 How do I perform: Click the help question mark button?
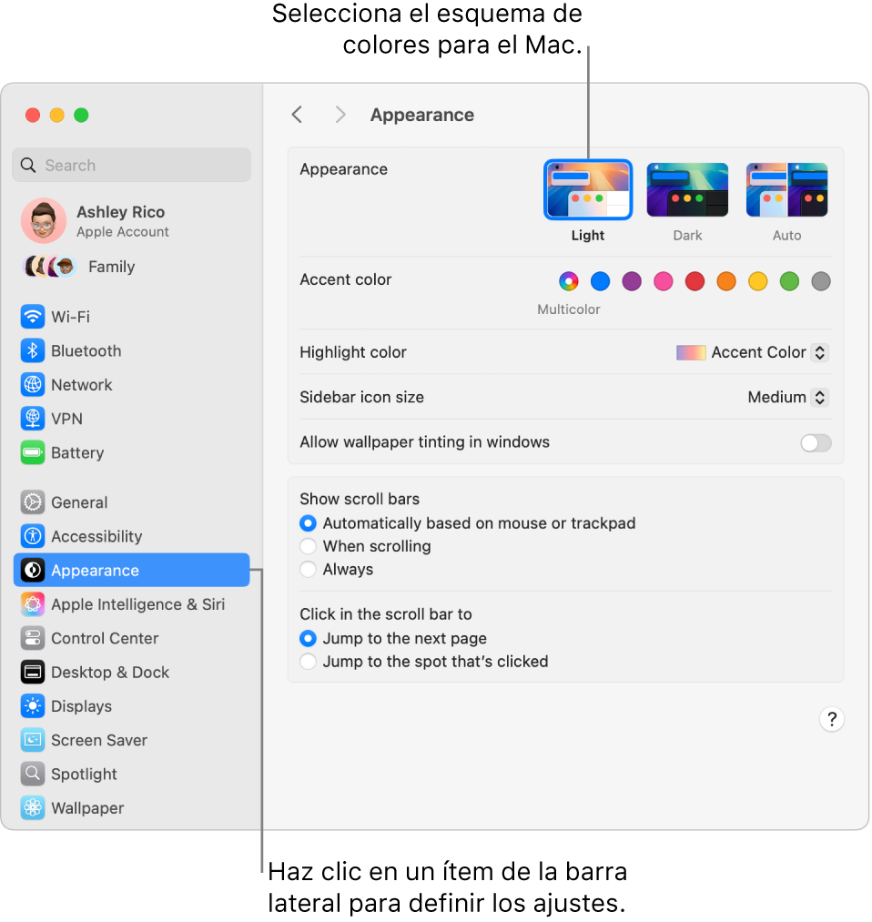tap(831, 719)
